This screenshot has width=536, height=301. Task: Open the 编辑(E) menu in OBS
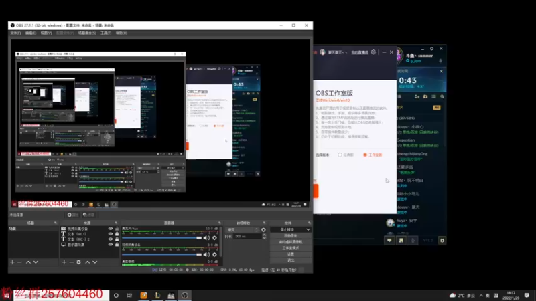(30, 33)
